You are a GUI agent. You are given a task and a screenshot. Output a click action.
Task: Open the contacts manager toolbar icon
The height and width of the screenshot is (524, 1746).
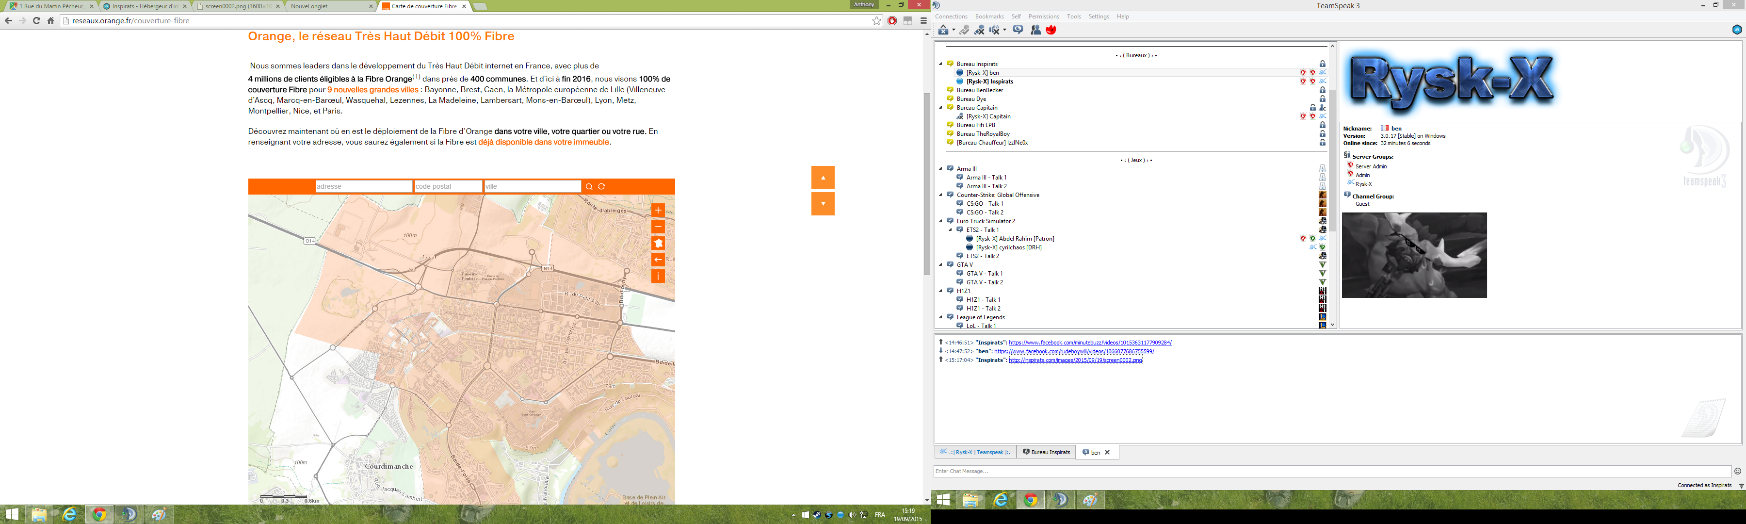[1035, 30]
